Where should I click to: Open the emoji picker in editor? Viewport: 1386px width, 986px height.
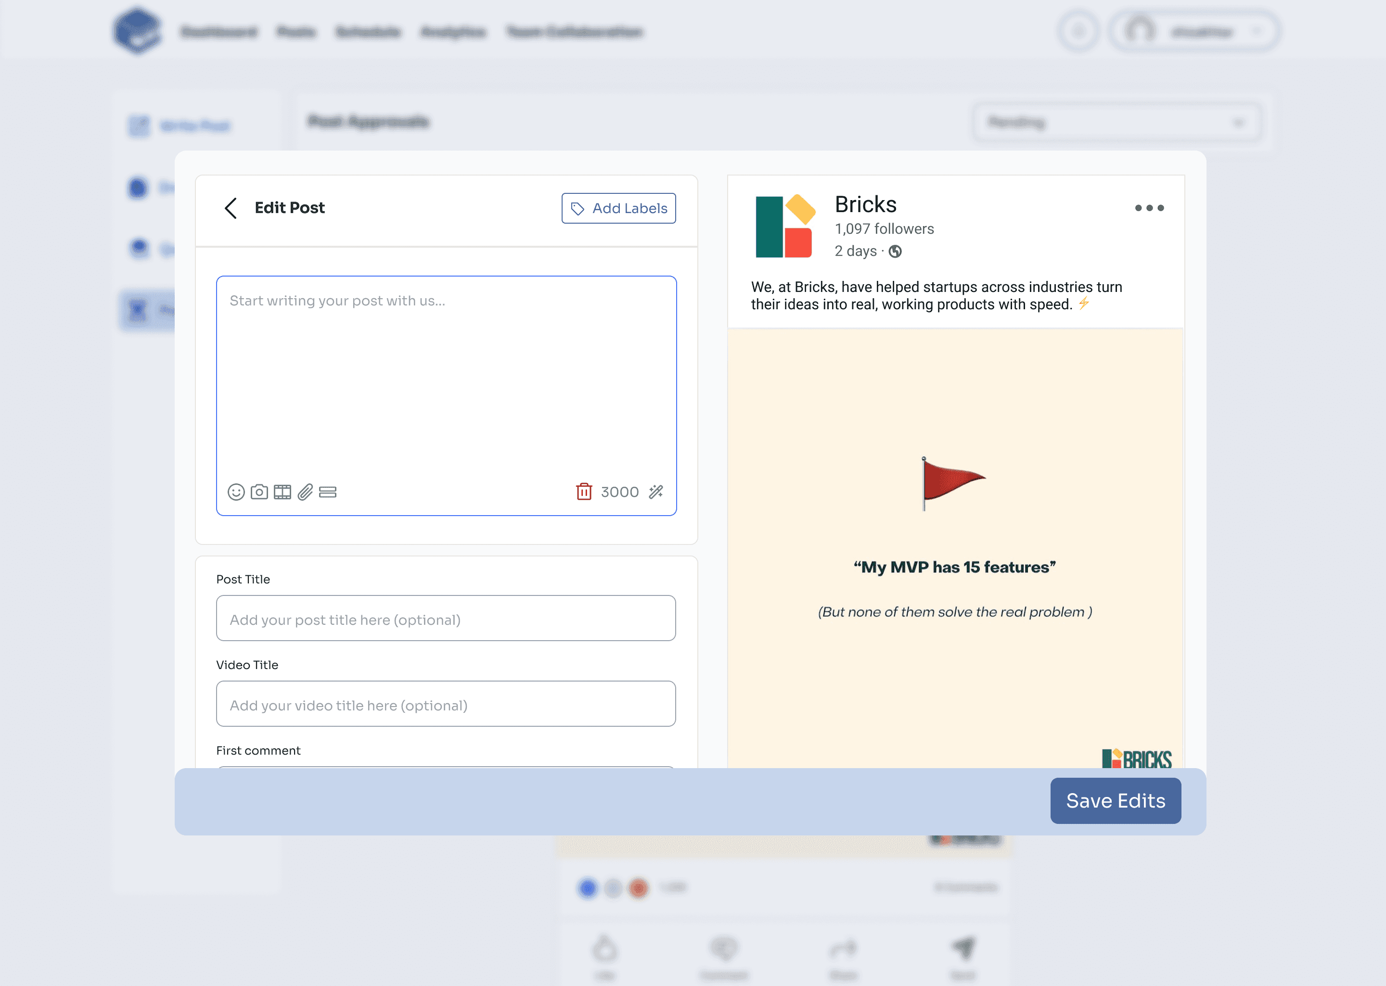point(236,492)
